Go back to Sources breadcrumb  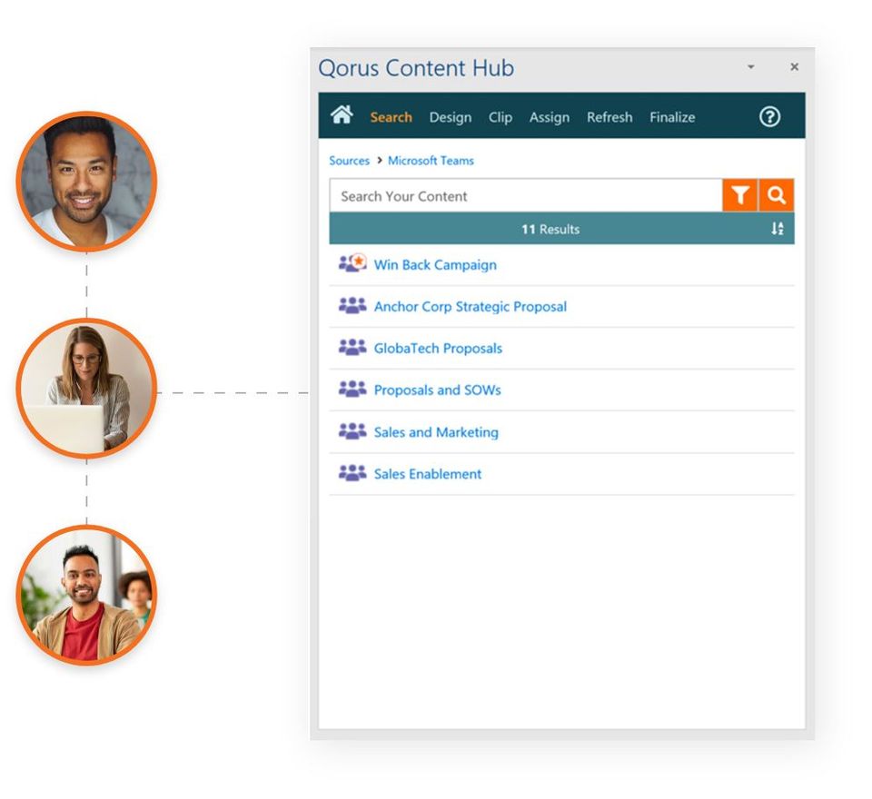(x=349, y=161)
